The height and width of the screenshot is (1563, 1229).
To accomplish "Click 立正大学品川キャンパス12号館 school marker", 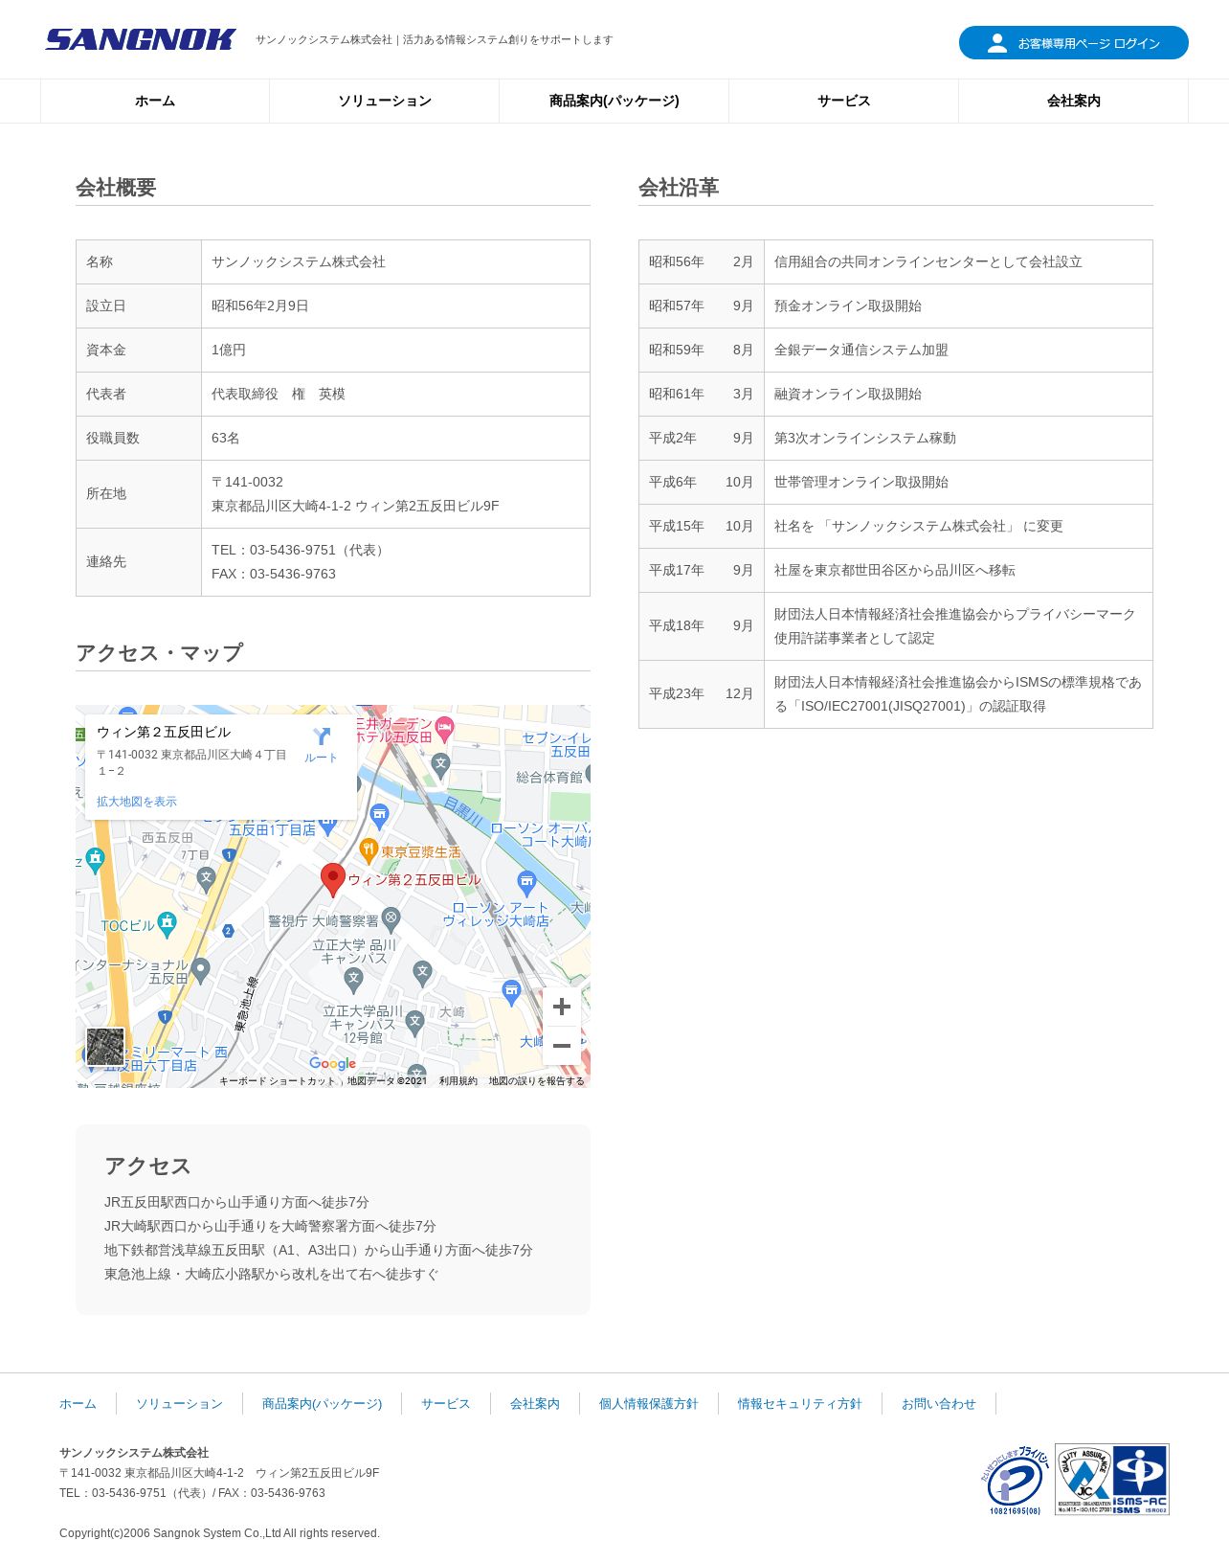I will [x=414, y=1023].
